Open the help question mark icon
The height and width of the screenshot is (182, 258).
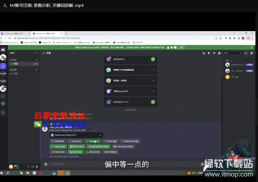click(x=251, y=53)
